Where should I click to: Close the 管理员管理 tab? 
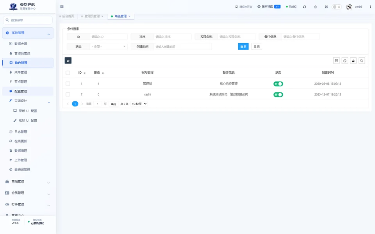[102, 16]
